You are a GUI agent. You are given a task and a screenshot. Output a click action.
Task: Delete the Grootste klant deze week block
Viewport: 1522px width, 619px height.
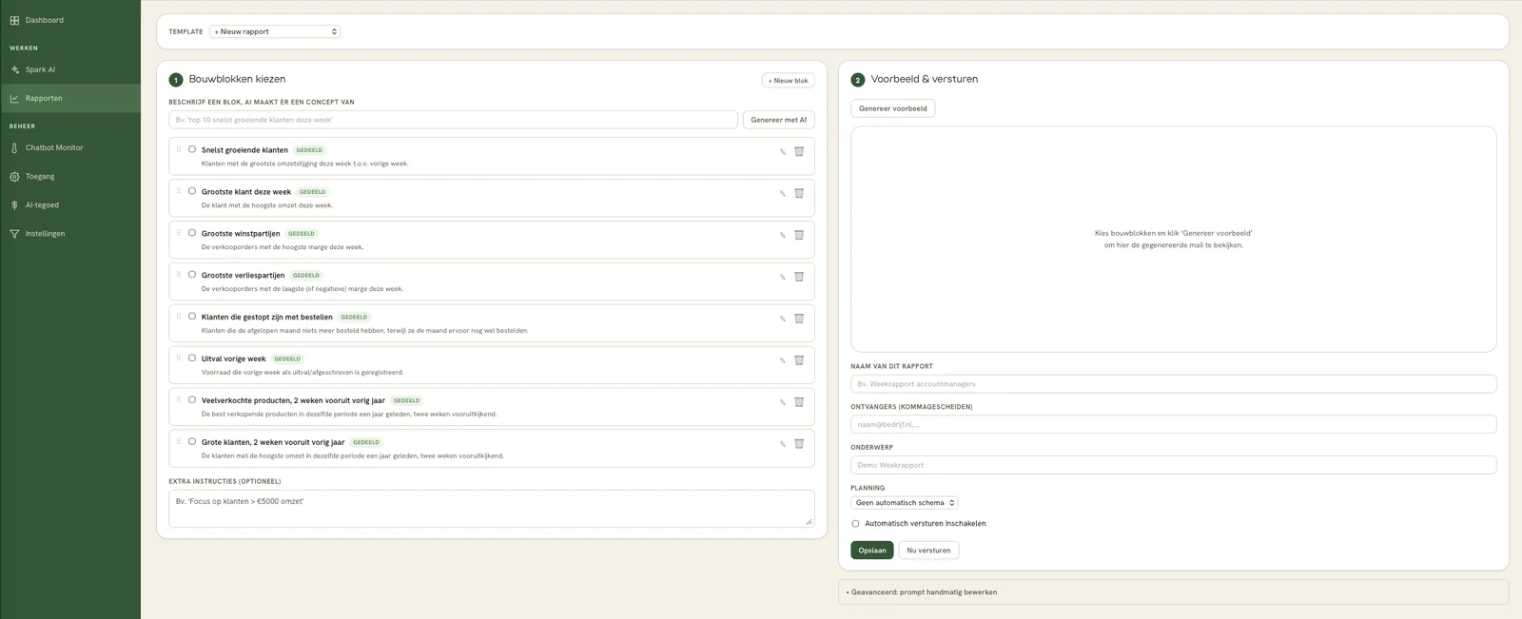(x=799, y=193)
